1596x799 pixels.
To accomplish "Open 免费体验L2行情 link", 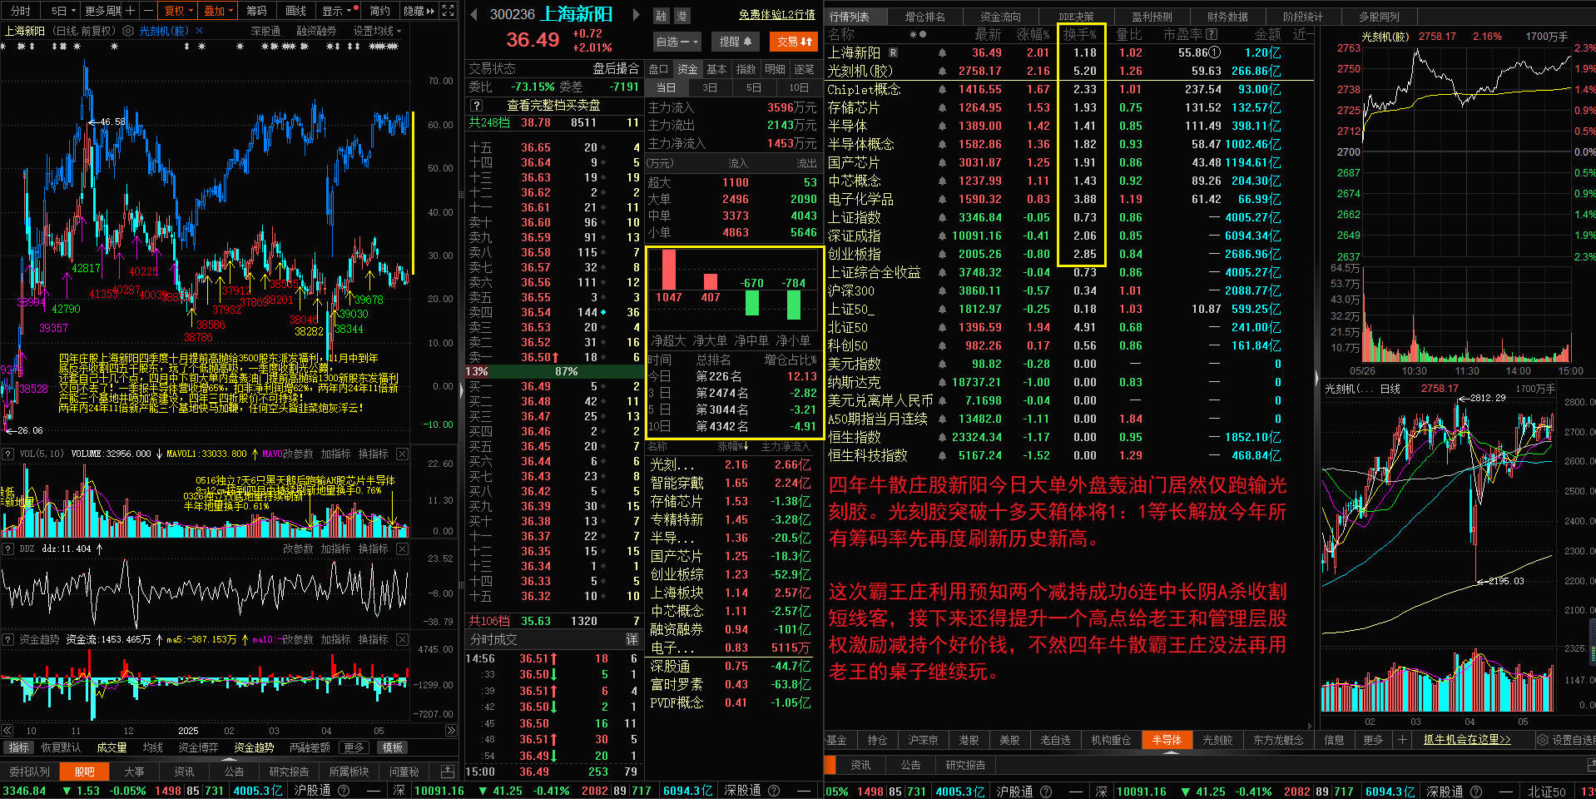I will tap(776, 15).
